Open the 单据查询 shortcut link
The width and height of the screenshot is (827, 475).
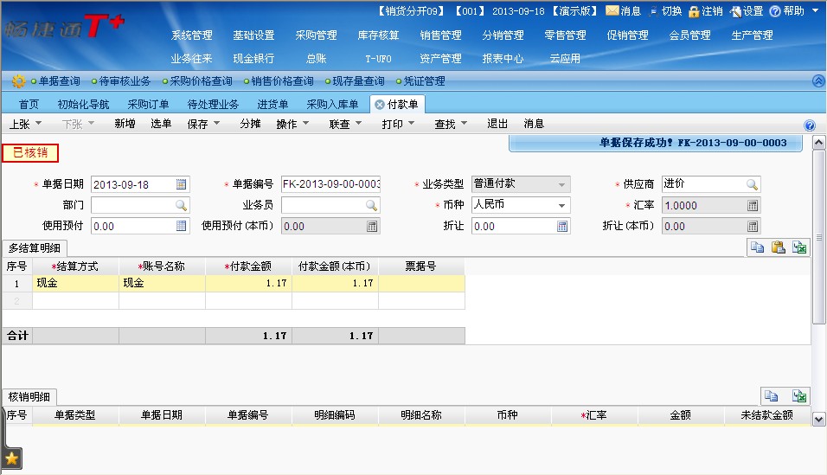click(x=59, y=81)
